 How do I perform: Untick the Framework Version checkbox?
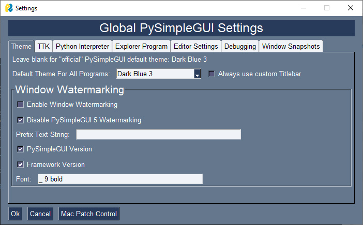point(20,165)
